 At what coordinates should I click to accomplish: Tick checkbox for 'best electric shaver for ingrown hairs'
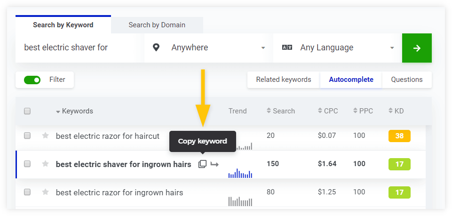coord(27,164)
